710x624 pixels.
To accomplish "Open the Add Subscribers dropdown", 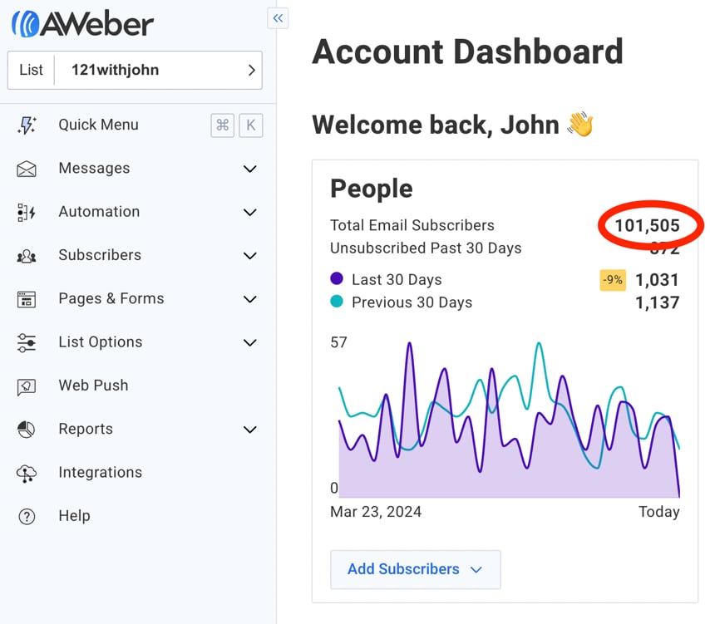I will (415, 569).
